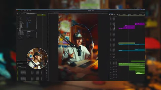The width and height of the screenshot is (161, 90).
Task: Toggle Linked Selection in the timeline header
Action: click(x=113, y=14)
